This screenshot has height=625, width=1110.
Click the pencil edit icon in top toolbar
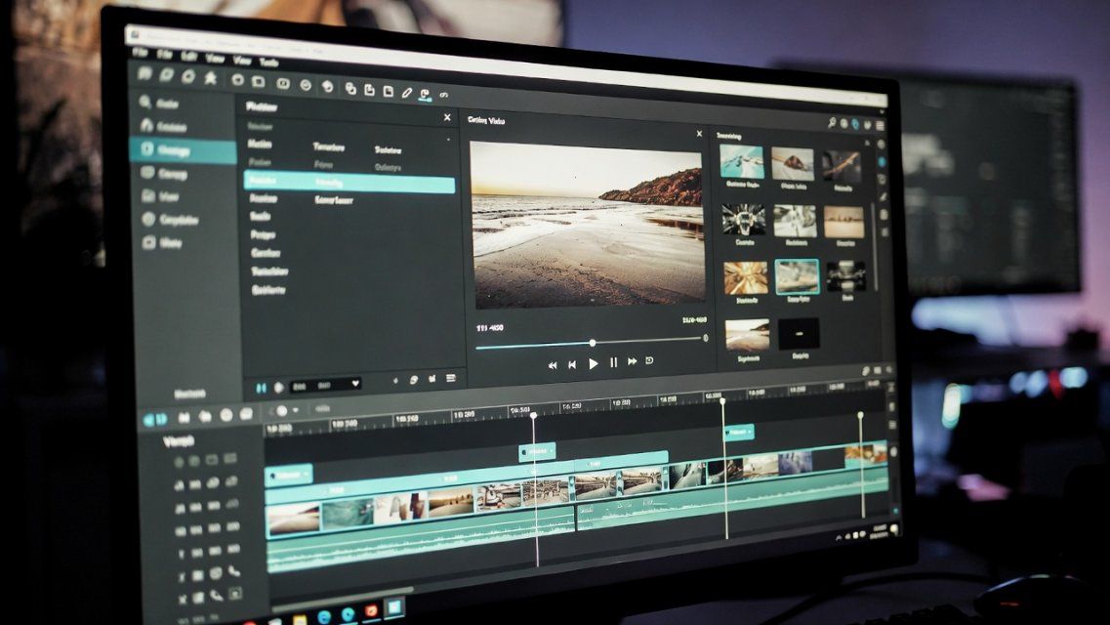[x=407, y=92]
